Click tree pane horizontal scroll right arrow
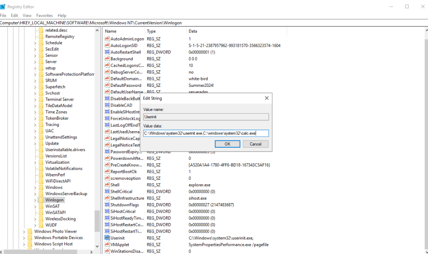This screenshot has width=428, height=254. [91, 252]
